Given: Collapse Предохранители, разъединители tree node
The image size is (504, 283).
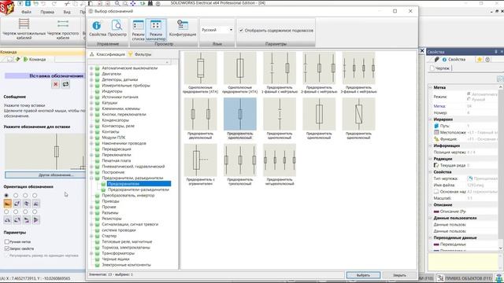Looking at the screenshot, I should pyautogui.click(x=91, y=178).
